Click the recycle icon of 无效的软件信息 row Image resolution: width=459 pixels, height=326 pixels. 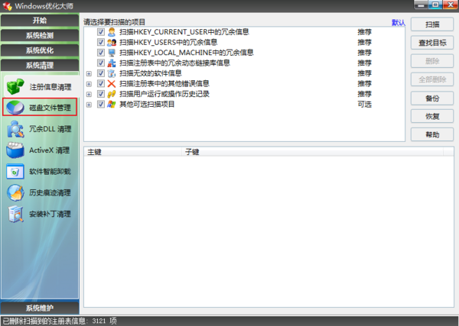(112, 73)
